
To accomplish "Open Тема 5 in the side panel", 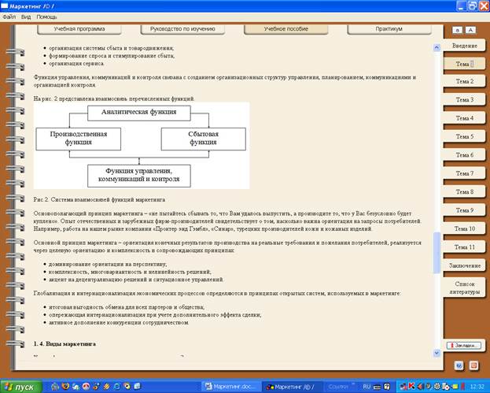I will coord(464,137).
